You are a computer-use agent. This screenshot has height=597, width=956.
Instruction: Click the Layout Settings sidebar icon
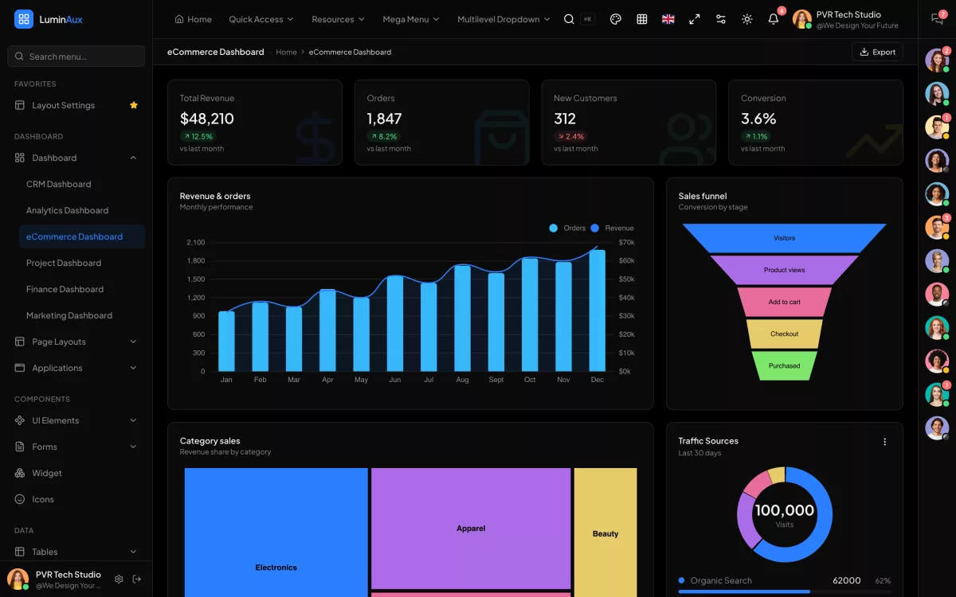pos(20,105)
